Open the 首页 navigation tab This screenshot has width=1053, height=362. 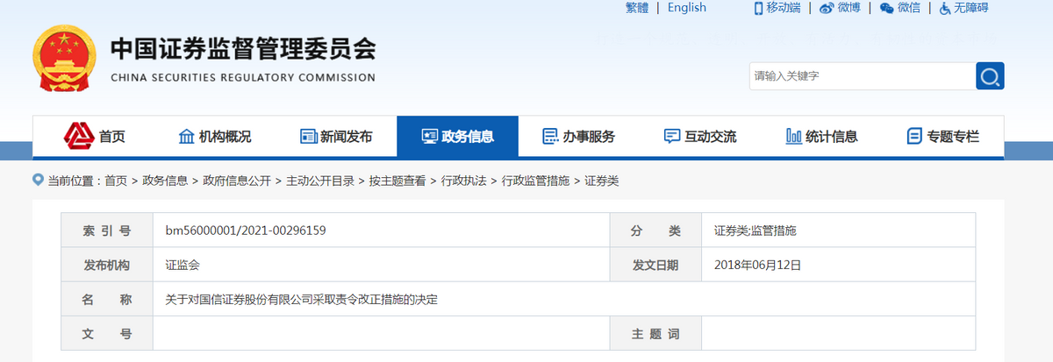click(x=94, y=137)
